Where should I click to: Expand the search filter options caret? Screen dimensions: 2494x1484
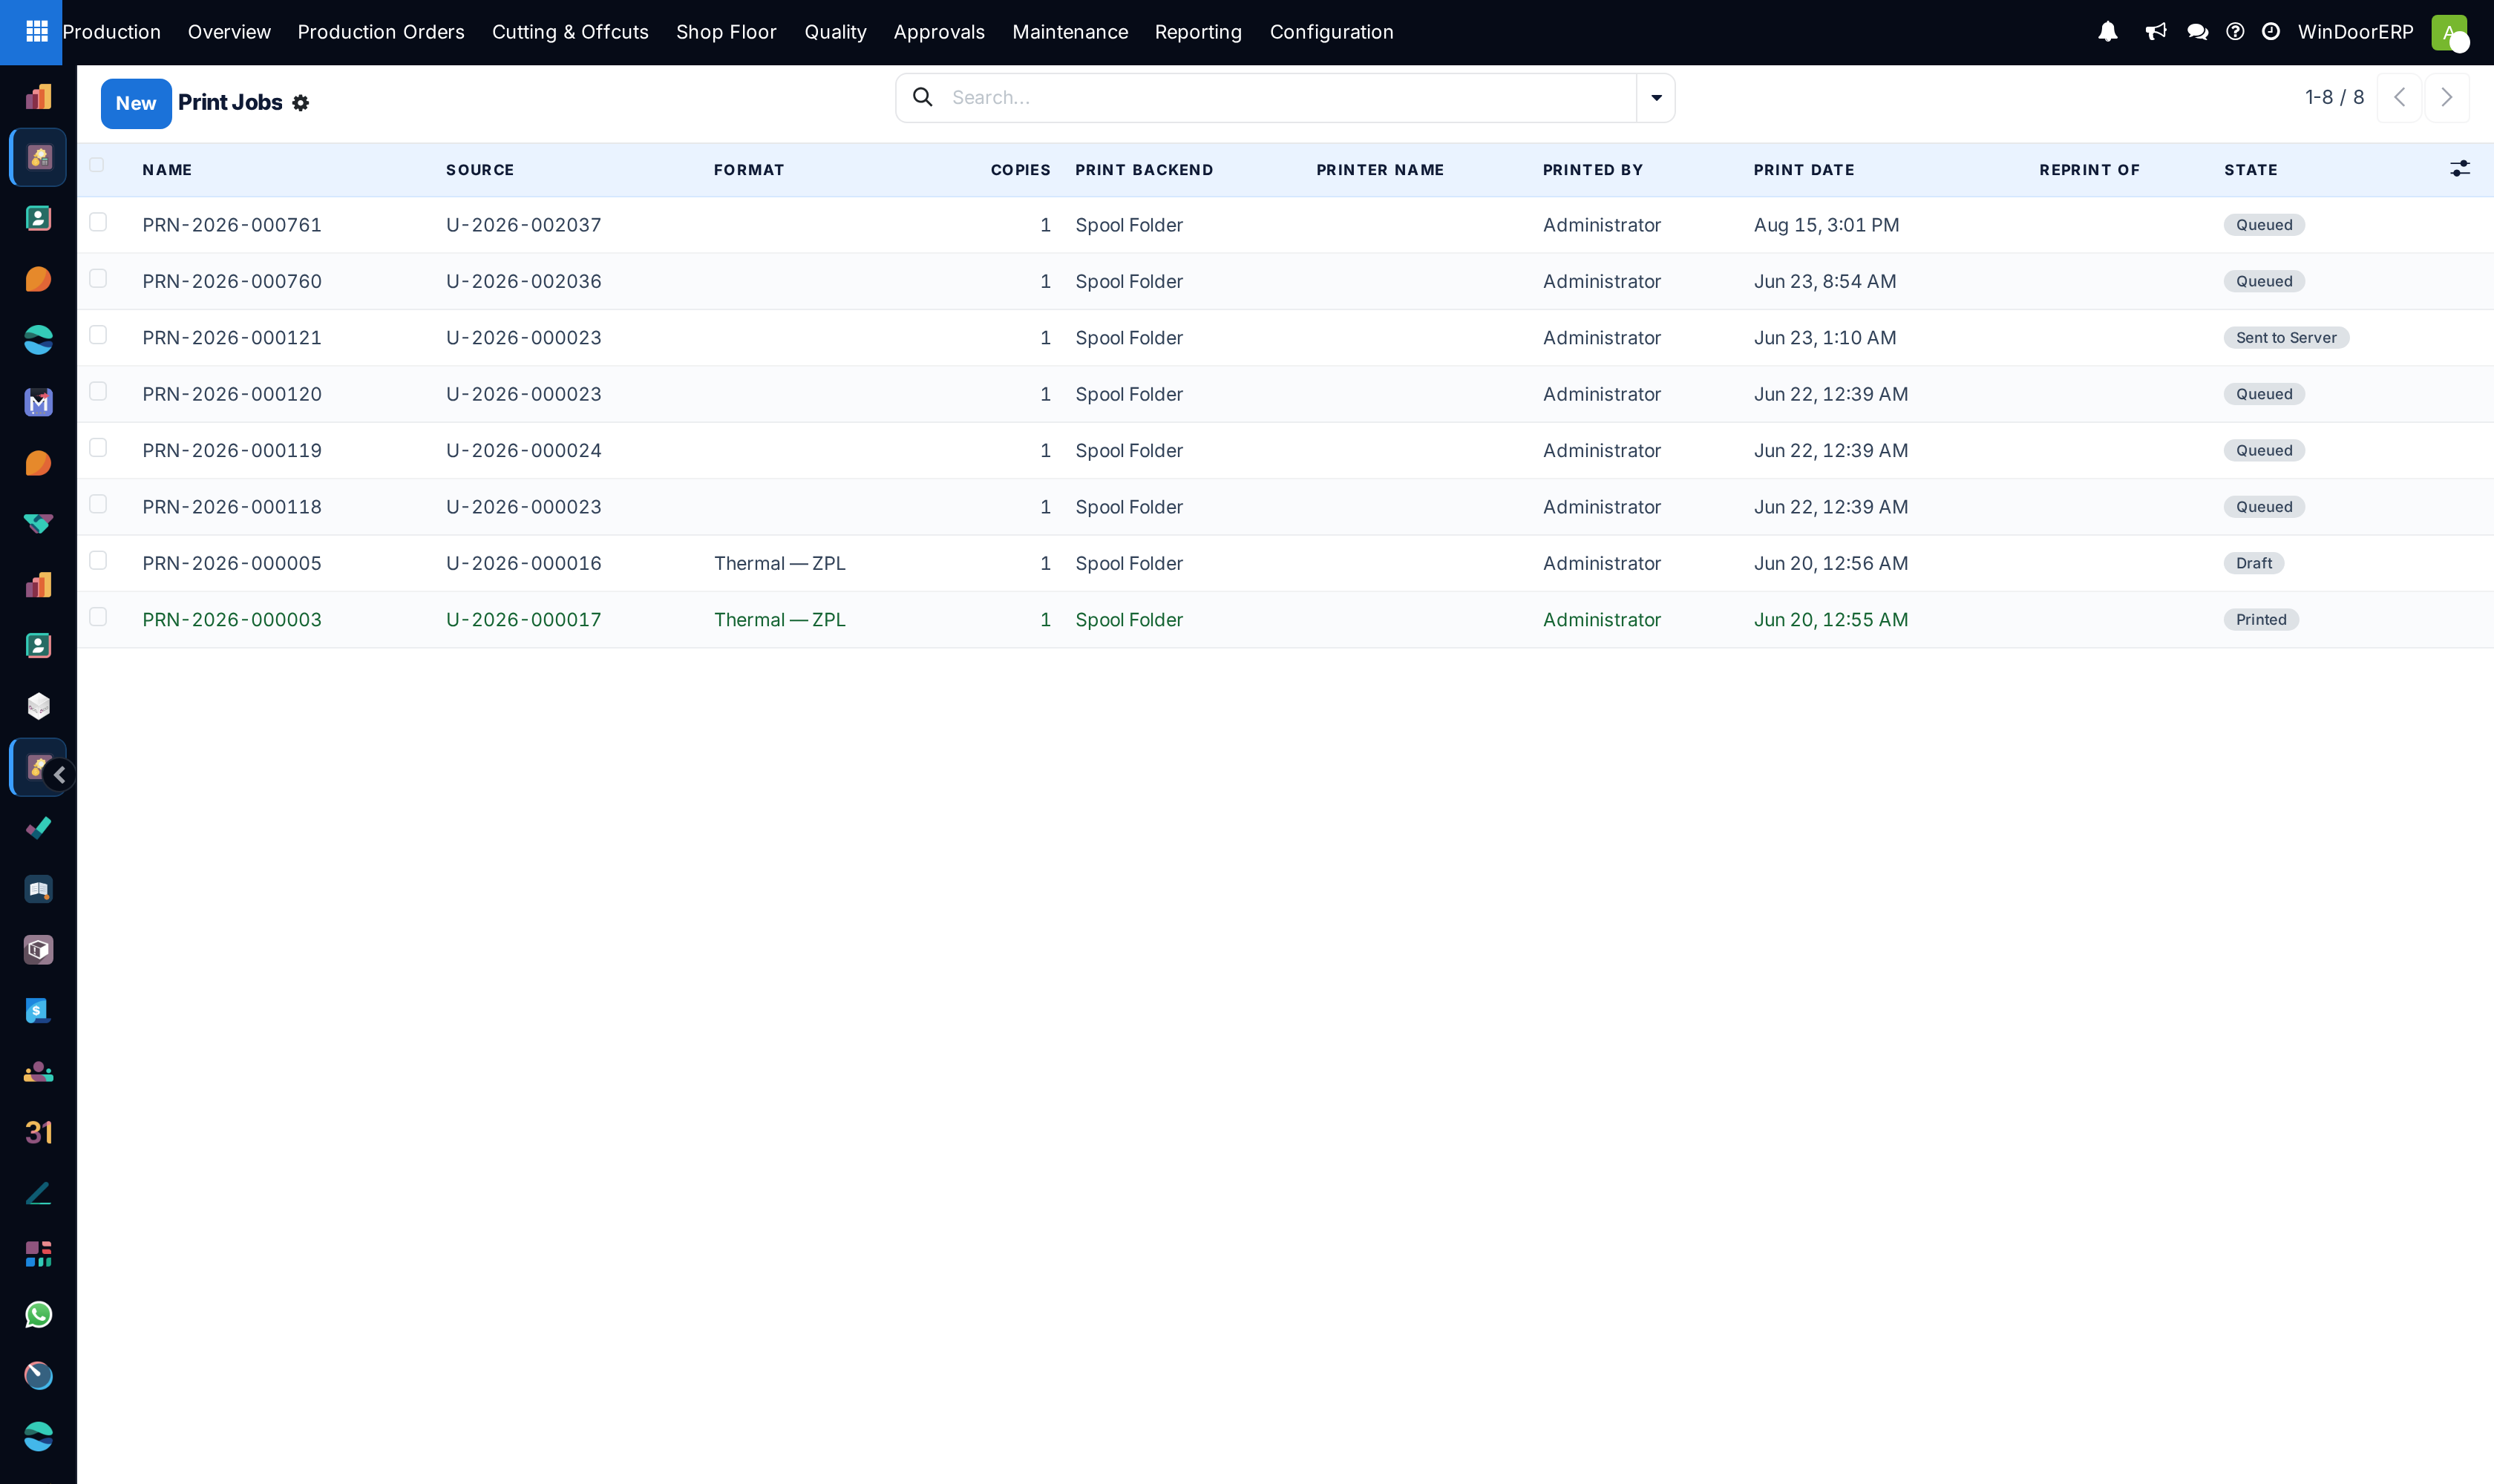(x=1656, y=97)
